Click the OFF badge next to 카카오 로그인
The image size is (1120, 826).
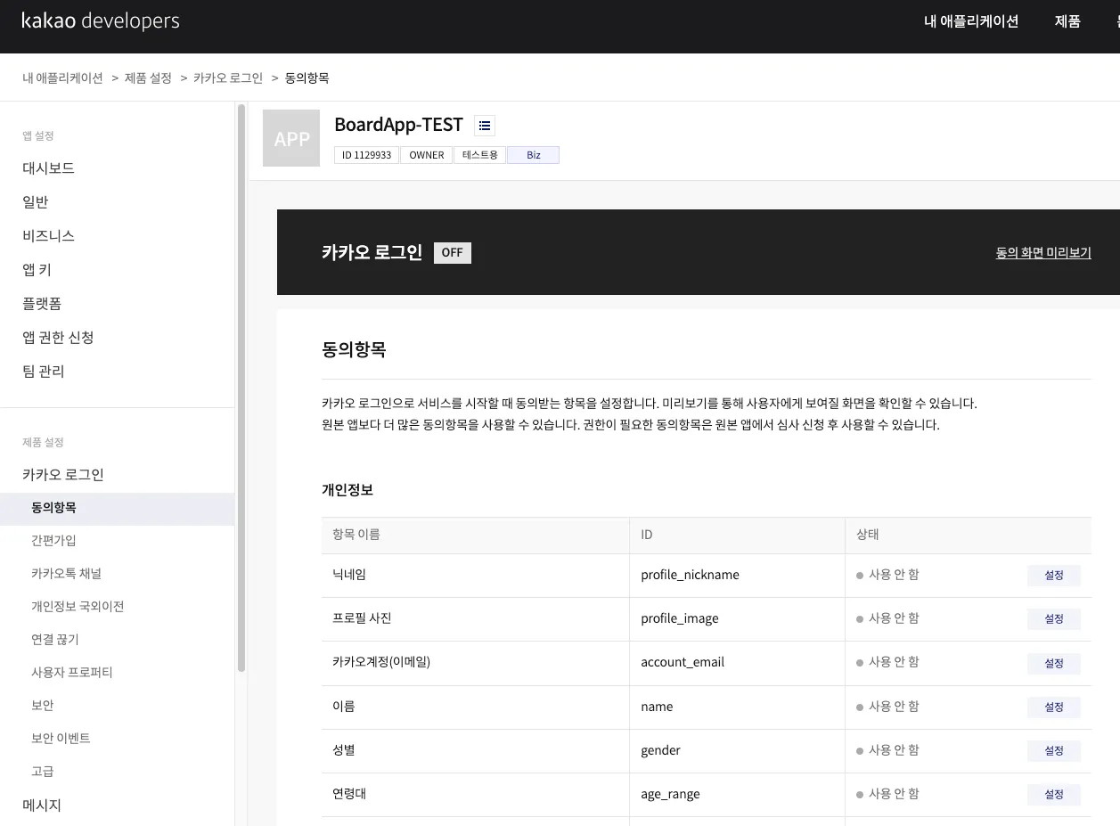click(453, 252)
